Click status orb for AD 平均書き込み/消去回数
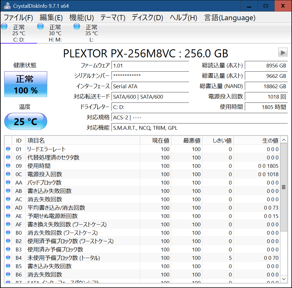Viewport: 292px width, 288px height. tap(8, 208)
